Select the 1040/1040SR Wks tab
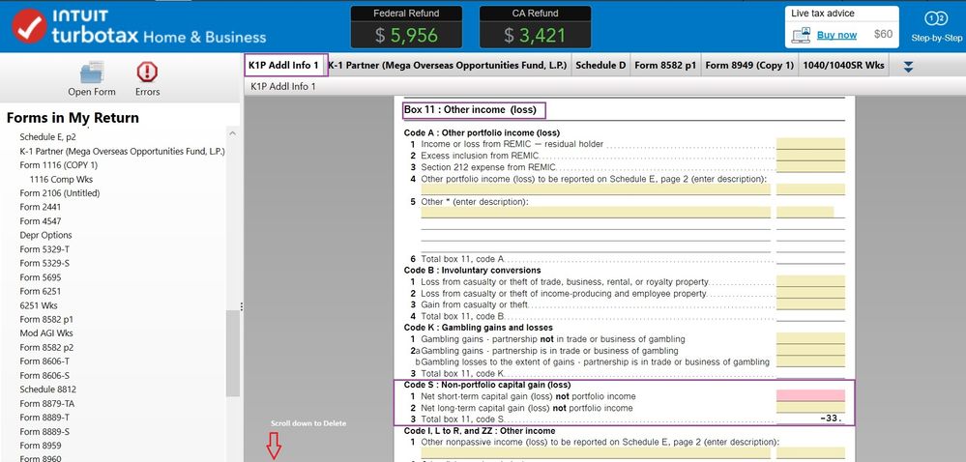Viewport: 966px width, 462px height. tap(844, 66)
